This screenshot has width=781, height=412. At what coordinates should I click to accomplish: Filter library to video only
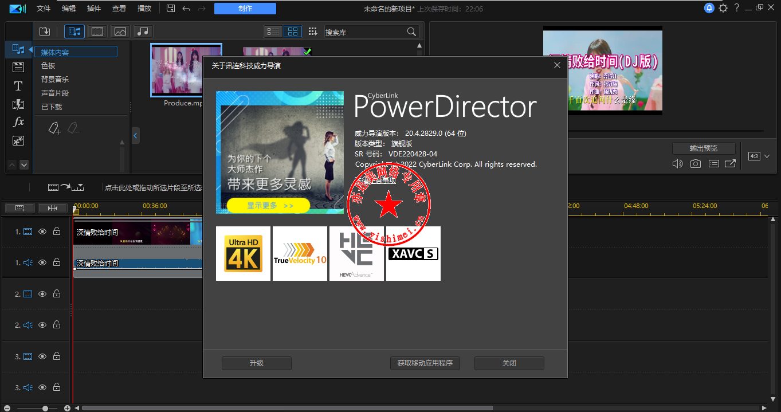98,31
